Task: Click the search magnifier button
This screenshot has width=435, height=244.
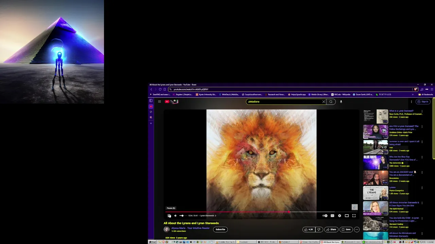Action: [x=331, y=102]
